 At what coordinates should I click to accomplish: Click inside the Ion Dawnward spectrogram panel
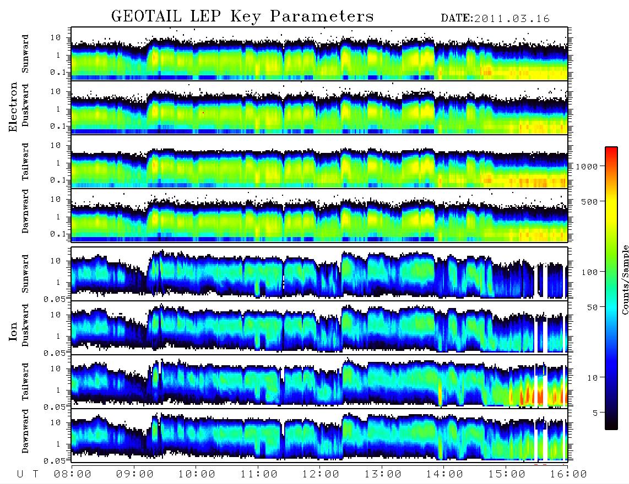(x=319, y=435)
